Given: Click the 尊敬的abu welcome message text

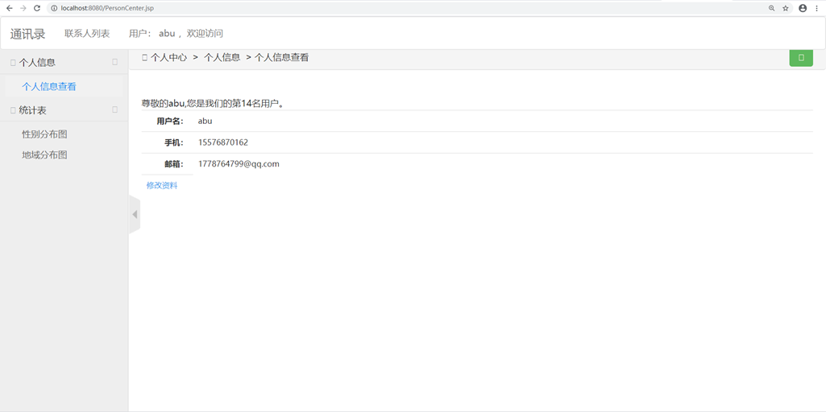Looking at the screenshot, I should click(x=214, y=103).
